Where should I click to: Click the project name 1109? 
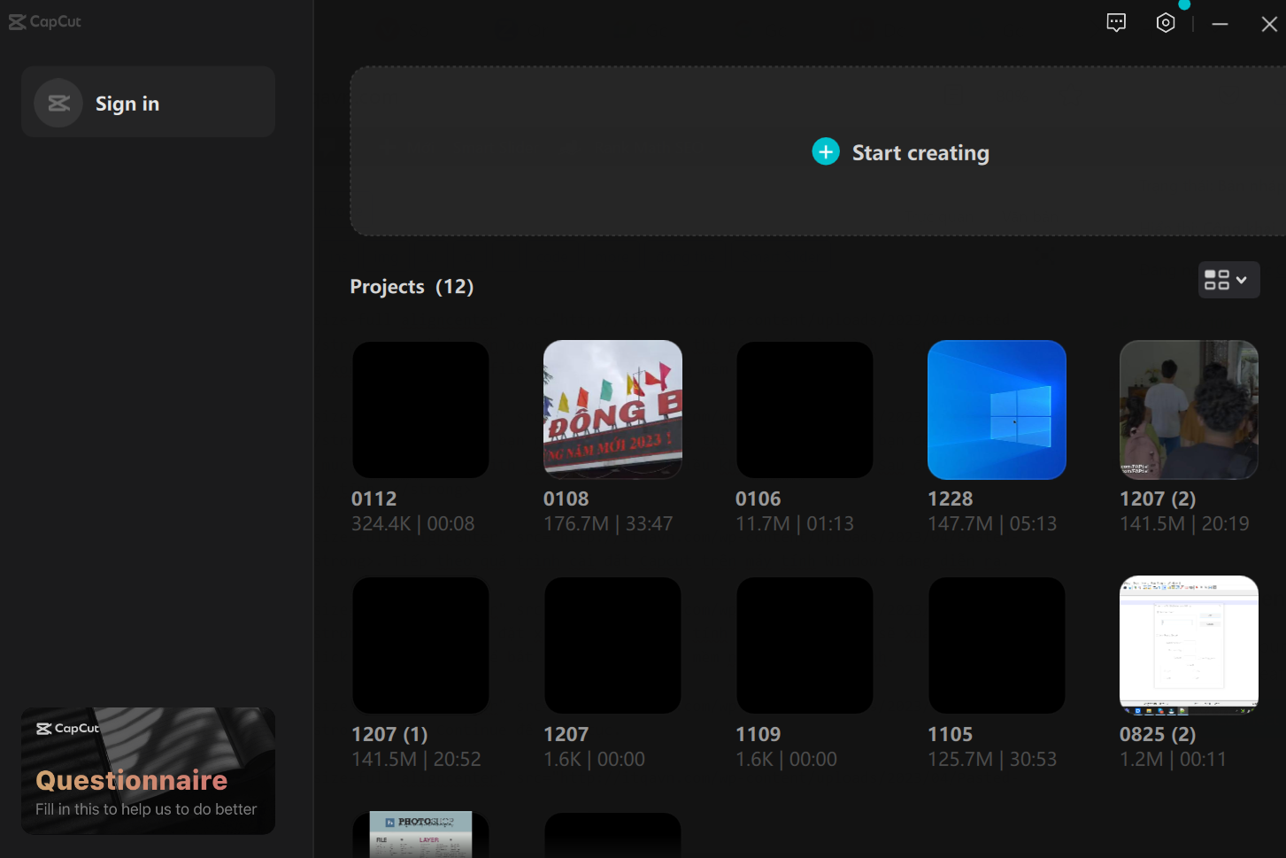coord(758,734)
